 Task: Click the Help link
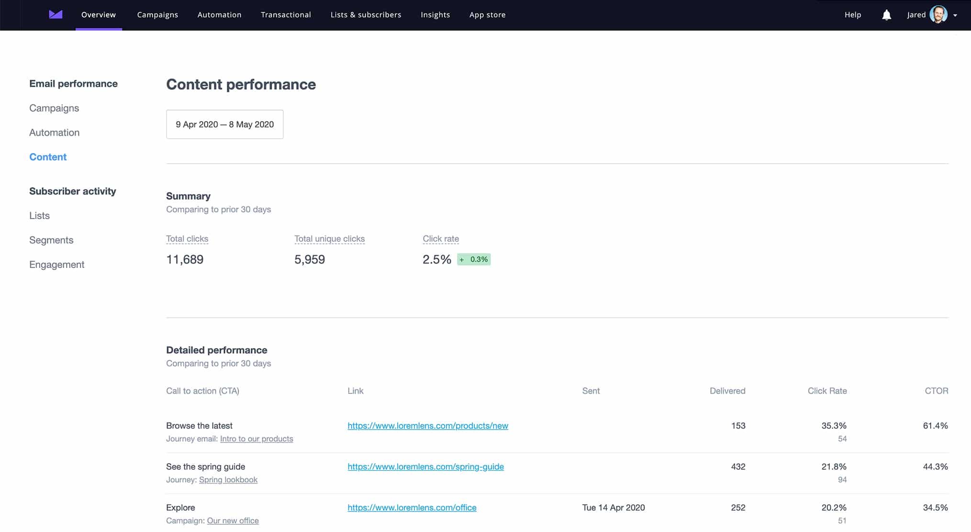(x=852, y=15)
